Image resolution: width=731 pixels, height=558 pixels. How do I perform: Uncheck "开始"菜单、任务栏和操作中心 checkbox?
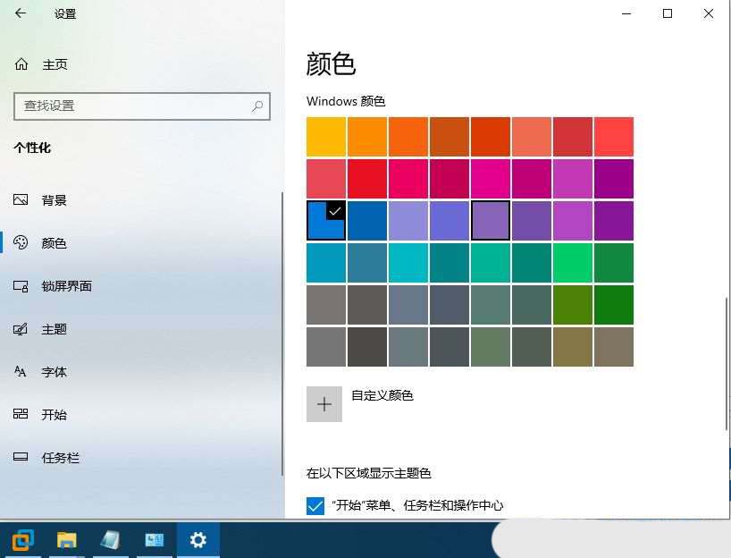315,506
